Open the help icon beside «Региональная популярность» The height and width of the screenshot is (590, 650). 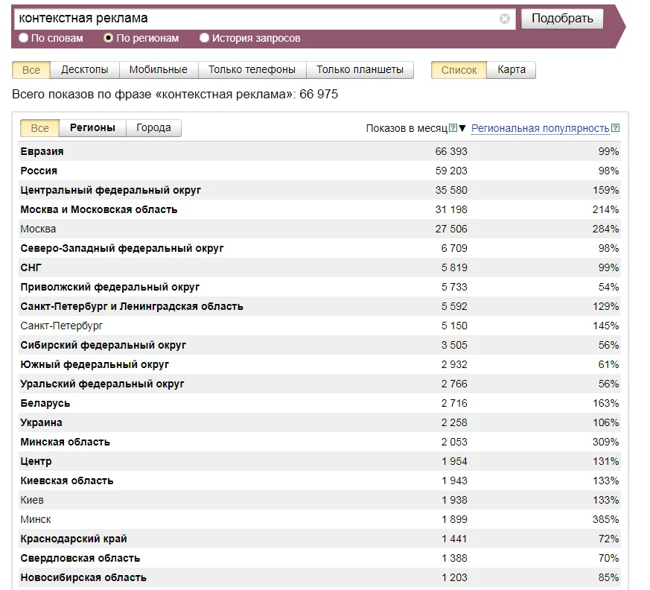614,127
